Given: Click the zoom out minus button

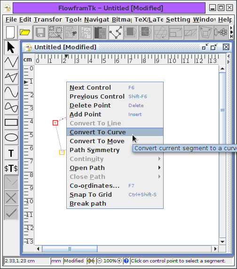Looking at the screenshot, I should pyautogui.click(x=100, y=261).
